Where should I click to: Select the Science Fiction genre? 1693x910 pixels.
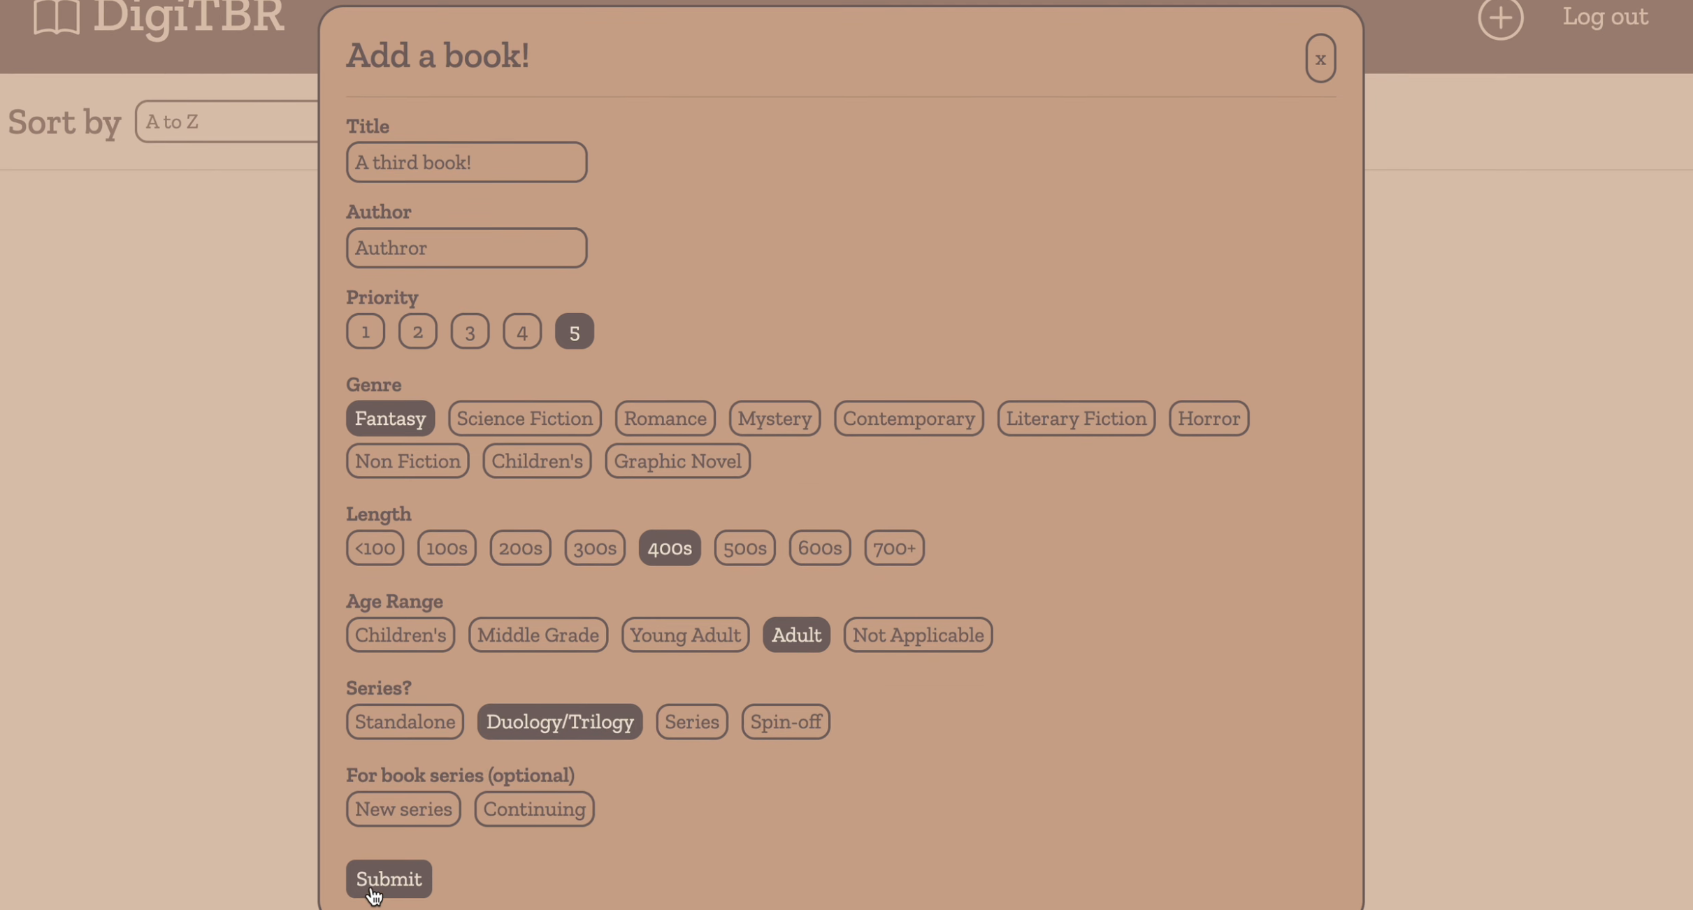(524, 419)
